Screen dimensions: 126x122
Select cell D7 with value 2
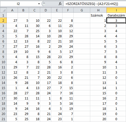coord(46,46)
